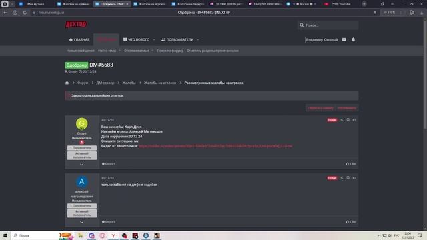427x240 pixels.
Task: Click the Windows taskbar search box
Action: [x=35, y=235]
